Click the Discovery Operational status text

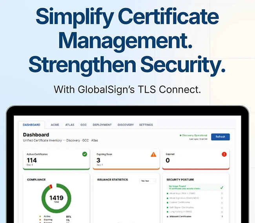[195, 135]
